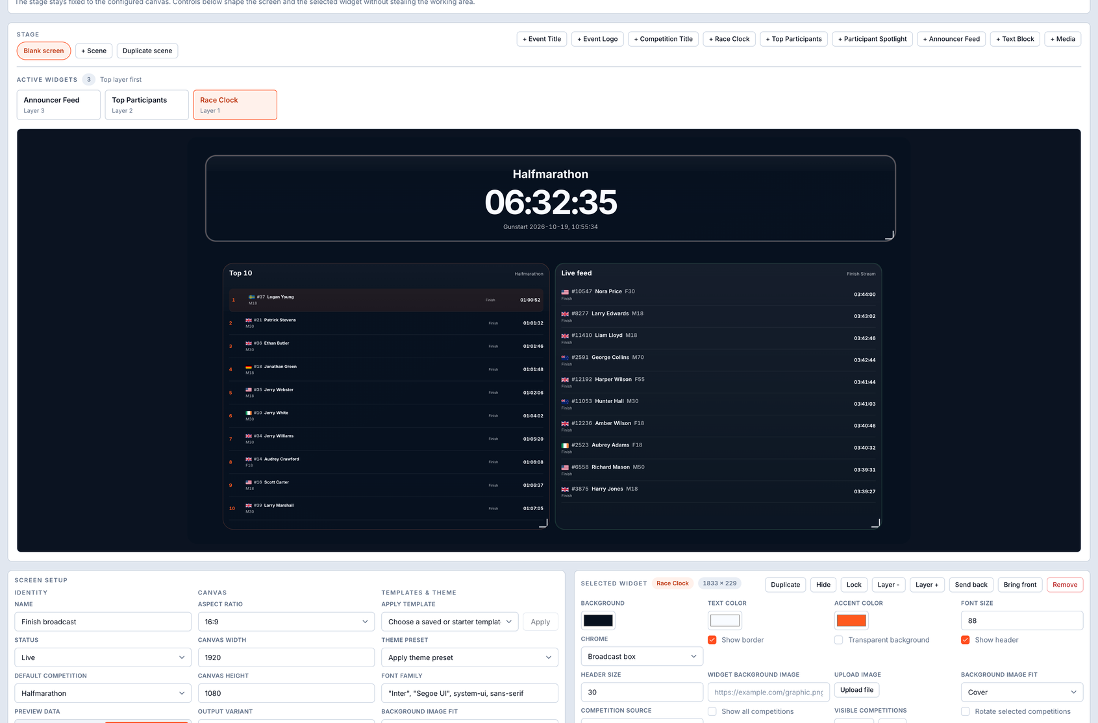Select the Announcer Feed widget card
Screen dimensions: 1098x723
coord(58,104)
